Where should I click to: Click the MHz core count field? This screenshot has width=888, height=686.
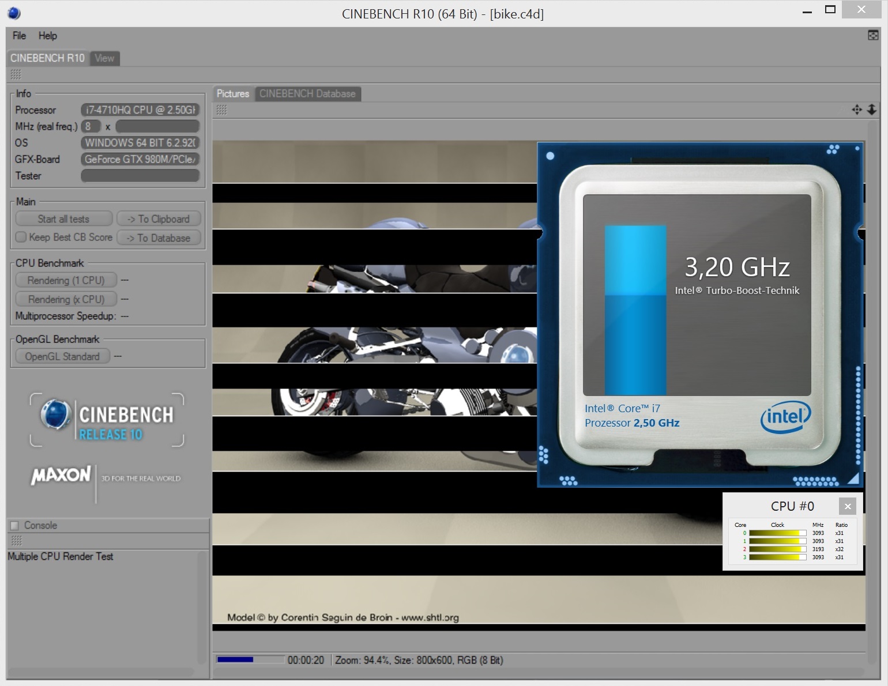(x=91, y=126)
